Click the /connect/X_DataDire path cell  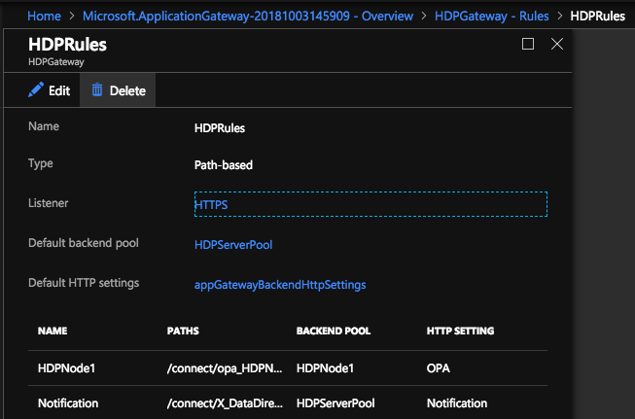pyautogui.click(x=223, y=402)
